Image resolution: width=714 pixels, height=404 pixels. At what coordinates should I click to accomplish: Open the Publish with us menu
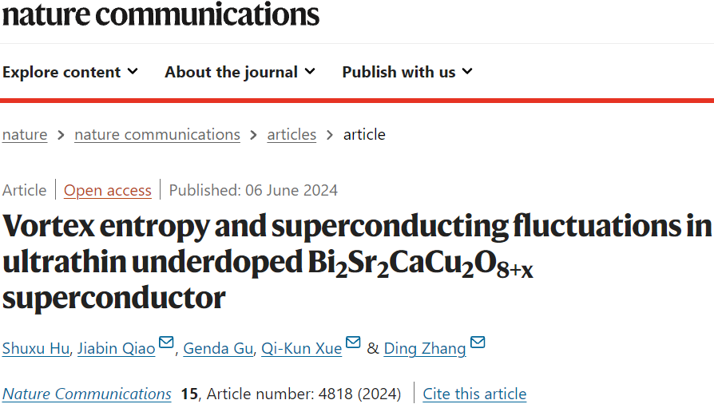[407, 72]
